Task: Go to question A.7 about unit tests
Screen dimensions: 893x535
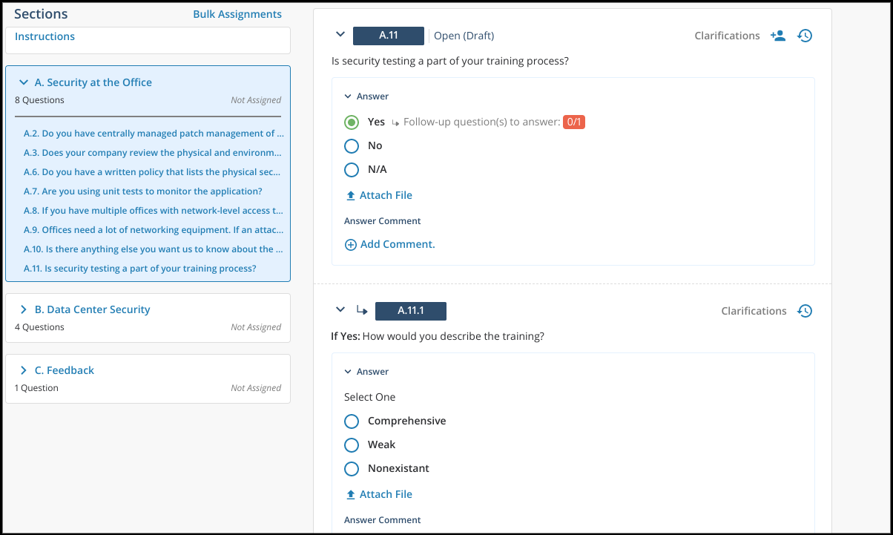Action: pos(143,191)
